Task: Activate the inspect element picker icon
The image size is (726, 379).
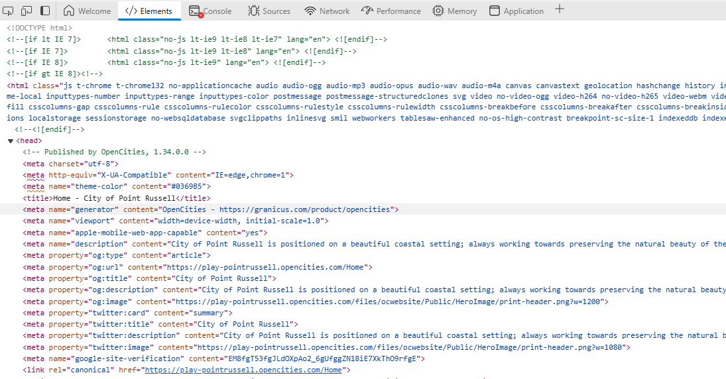Action: pyautogui.click(x=9, y=10)
